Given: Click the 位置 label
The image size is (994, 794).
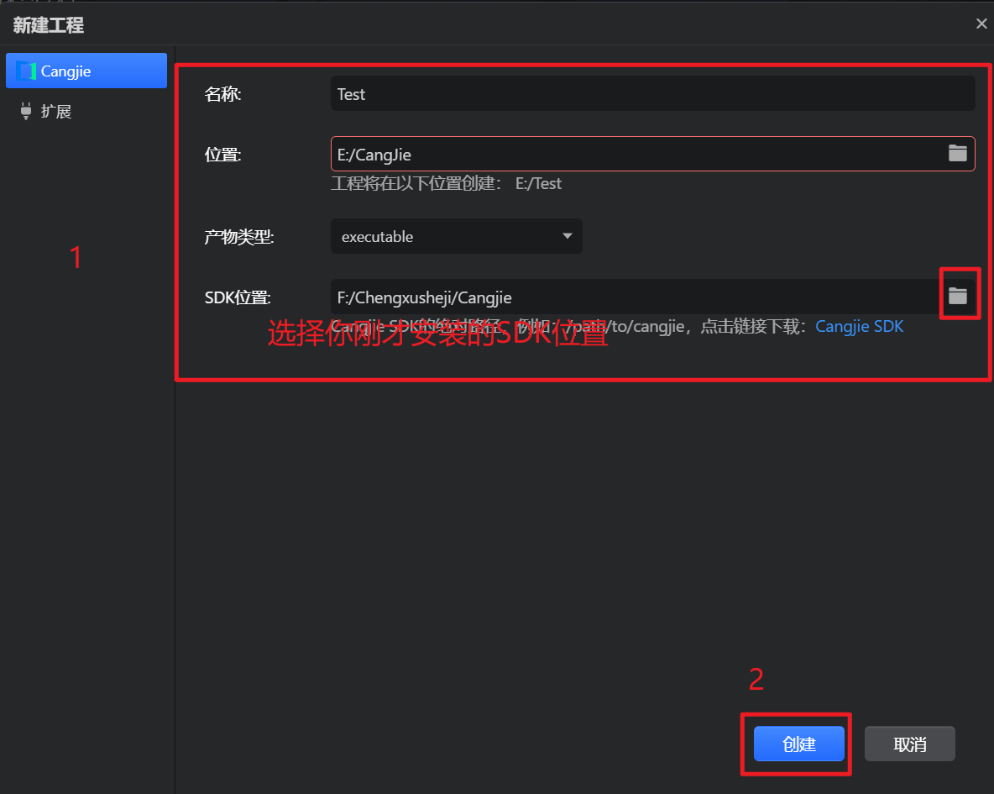Looking at the screenshot, I should (222, 155).
